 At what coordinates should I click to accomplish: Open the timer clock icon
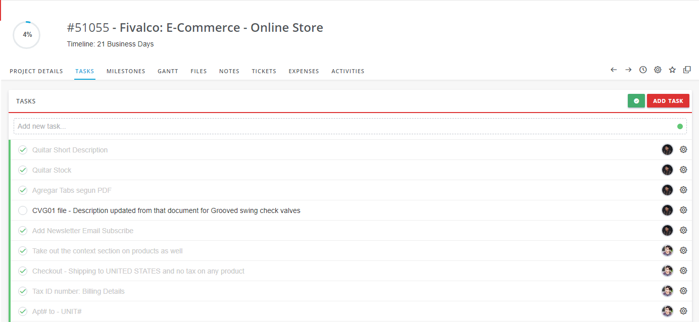click(643, 70)
